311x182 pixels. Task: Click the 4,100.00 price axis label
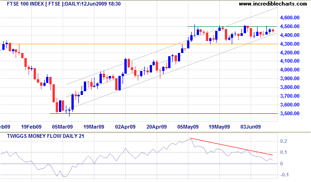click(x=290, y=61)
